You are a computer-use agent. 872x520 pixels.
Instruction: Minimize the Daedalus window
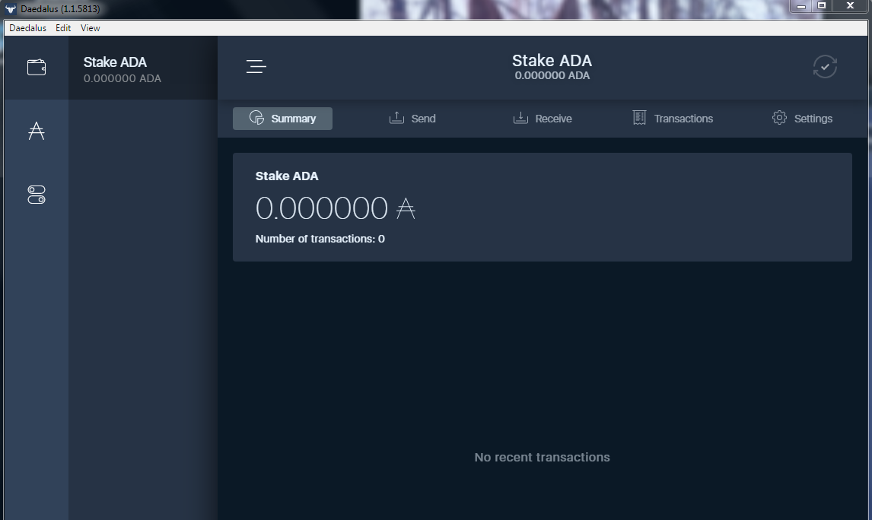pos(801,6)
